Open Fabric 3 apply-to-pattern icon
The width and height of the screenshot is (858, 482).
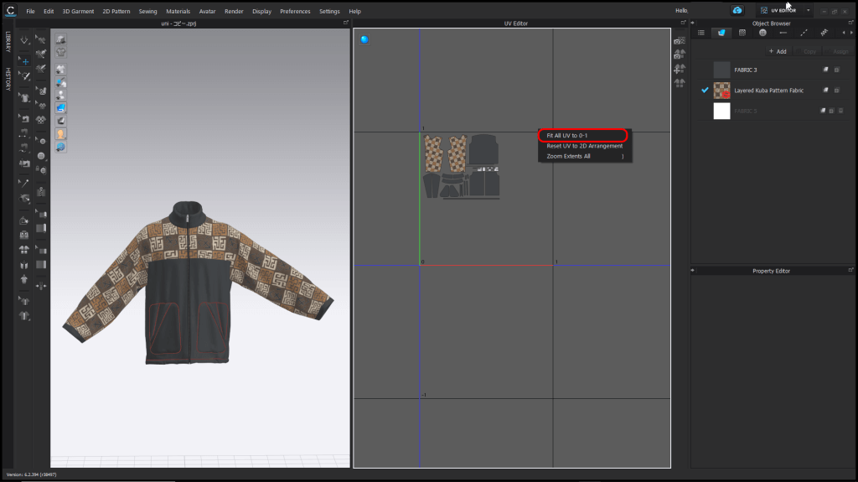[825, 70]
